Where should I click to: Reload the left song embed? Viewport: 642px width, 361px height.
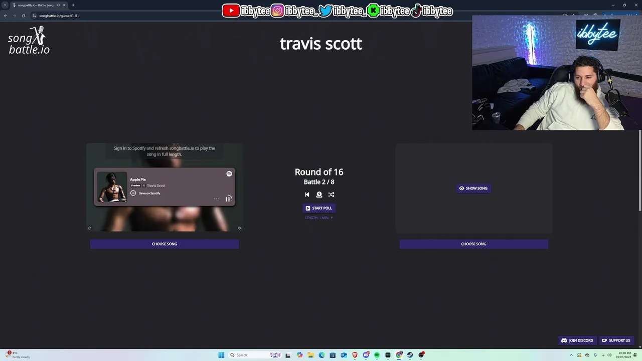coord(89,228)
